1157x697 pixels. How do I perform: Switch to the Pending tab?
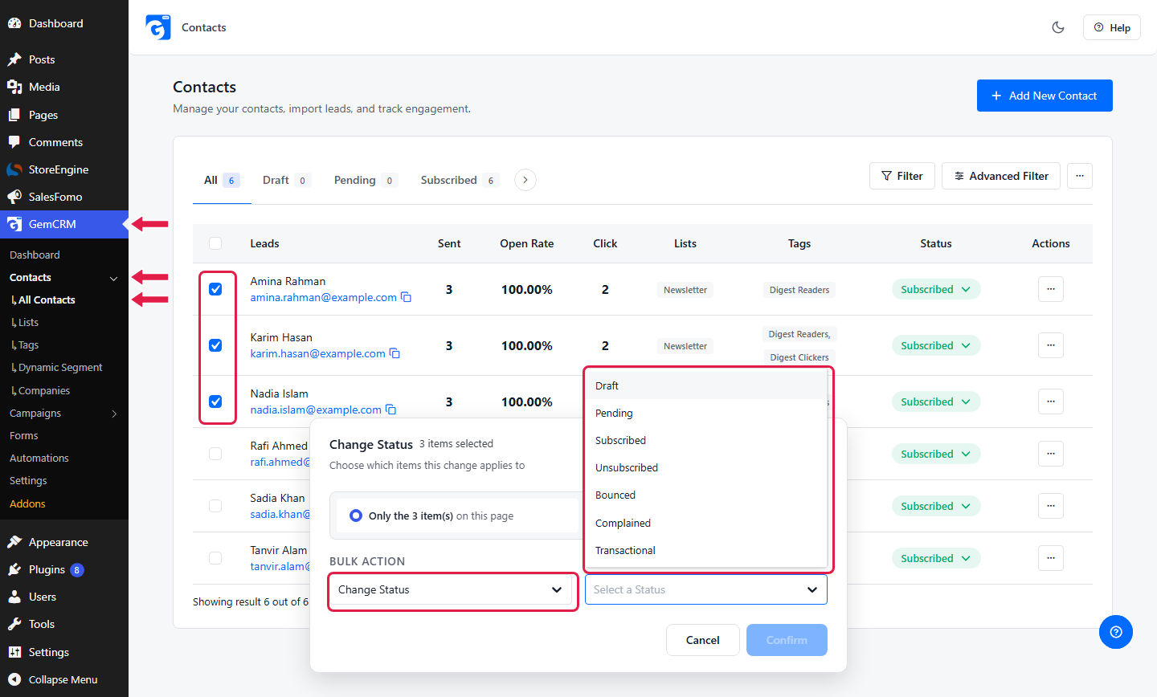coord(366,180)
